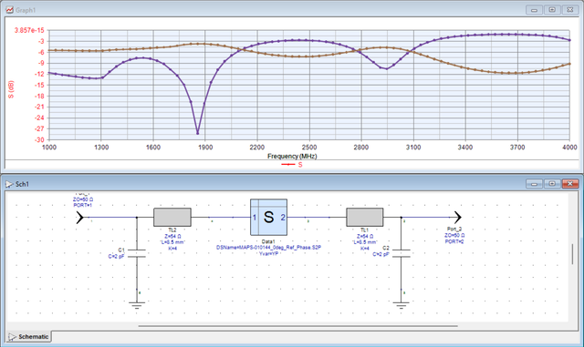Click the PORT=2 parameter text
This screenshot has height=347, width=584.
tap(454, 241)
